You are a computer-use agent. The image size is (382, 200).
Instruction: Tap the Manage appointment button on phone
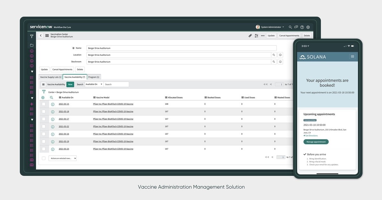(316, 142)
